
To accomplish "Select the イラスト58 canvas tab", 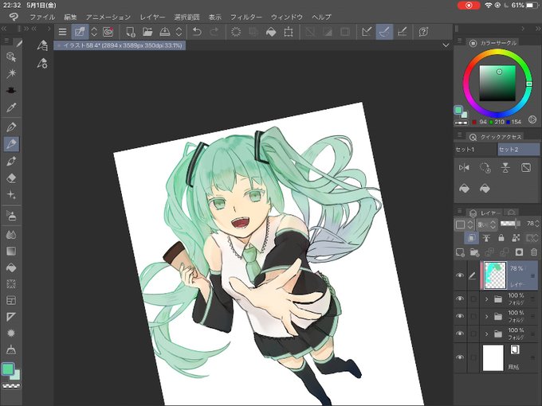I will 120,45.
